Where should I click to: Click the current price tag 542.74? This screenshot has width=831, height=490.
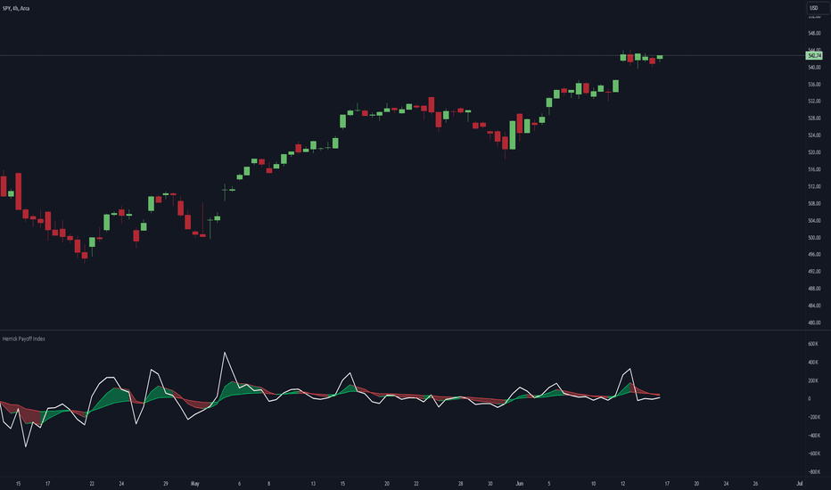(814, 55)
